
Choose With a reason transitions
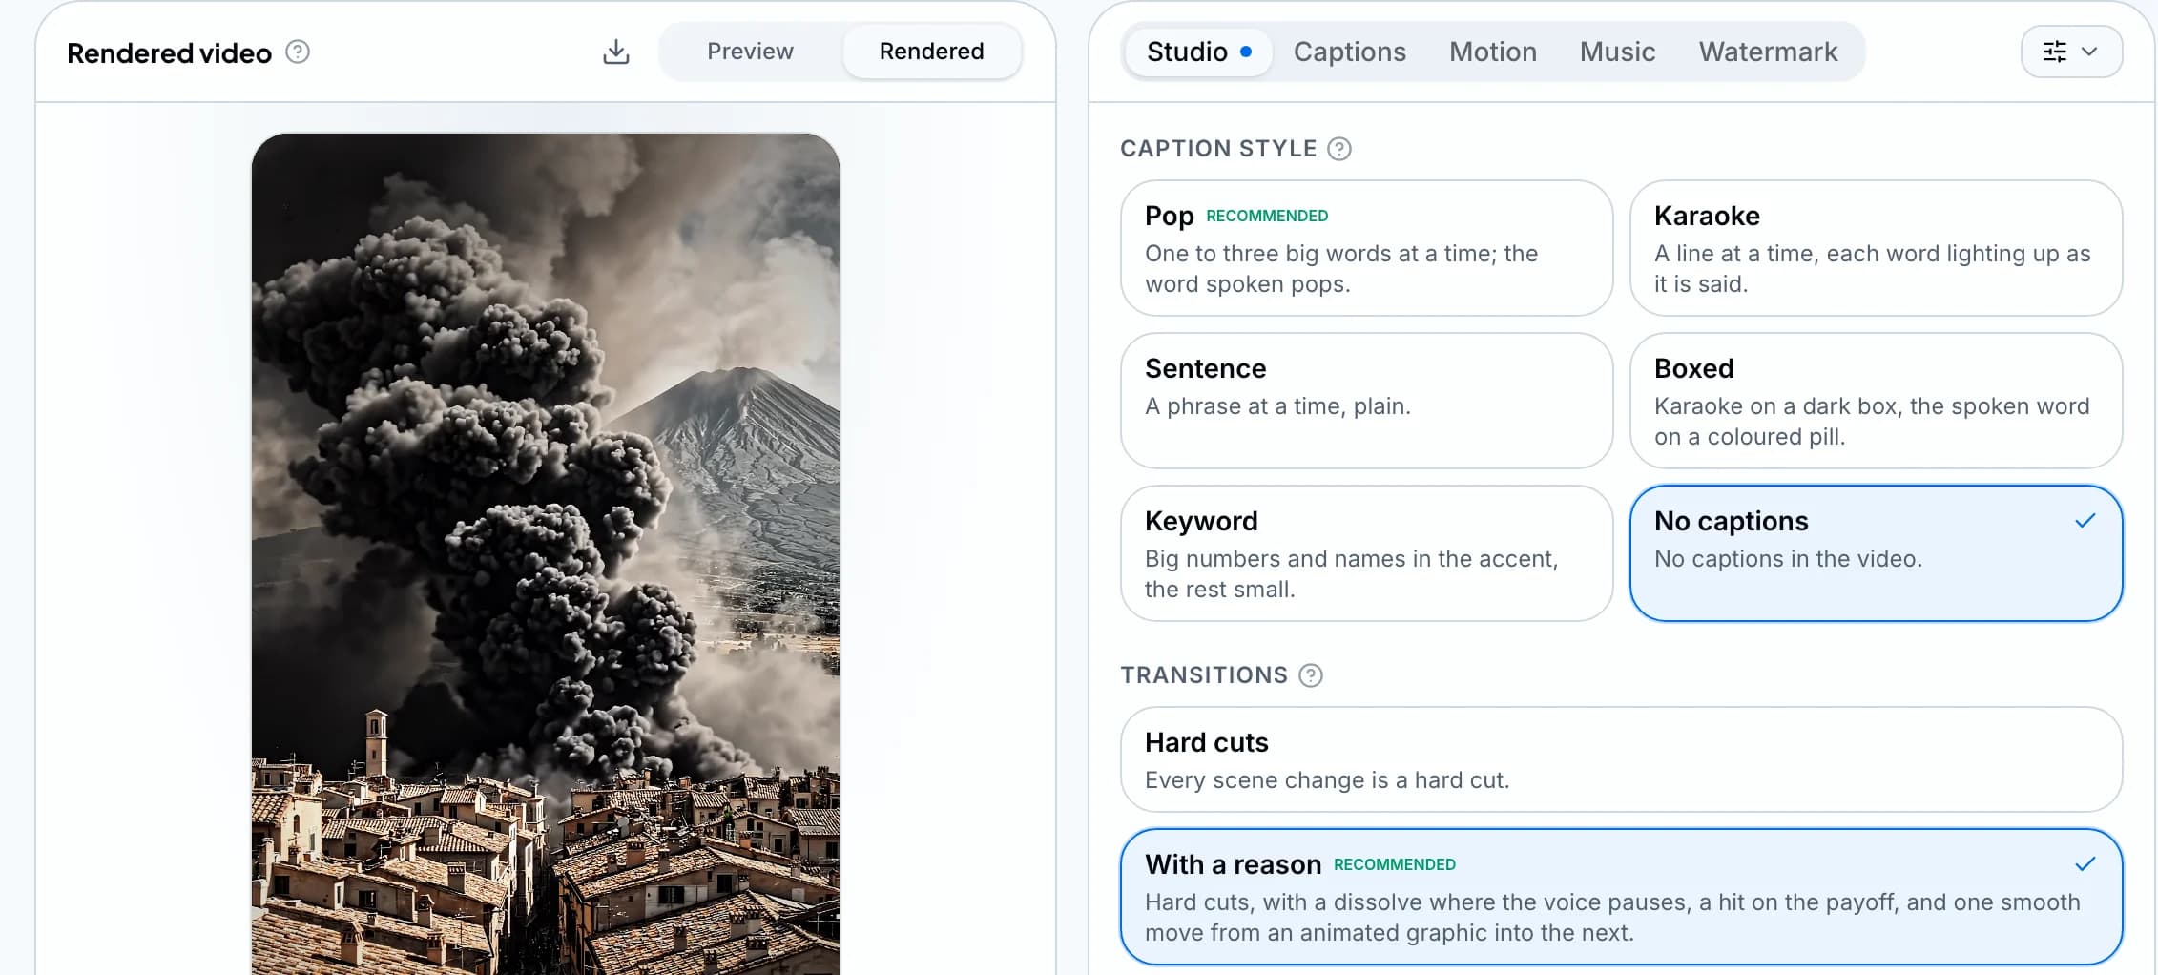(x=1621, y=897)
